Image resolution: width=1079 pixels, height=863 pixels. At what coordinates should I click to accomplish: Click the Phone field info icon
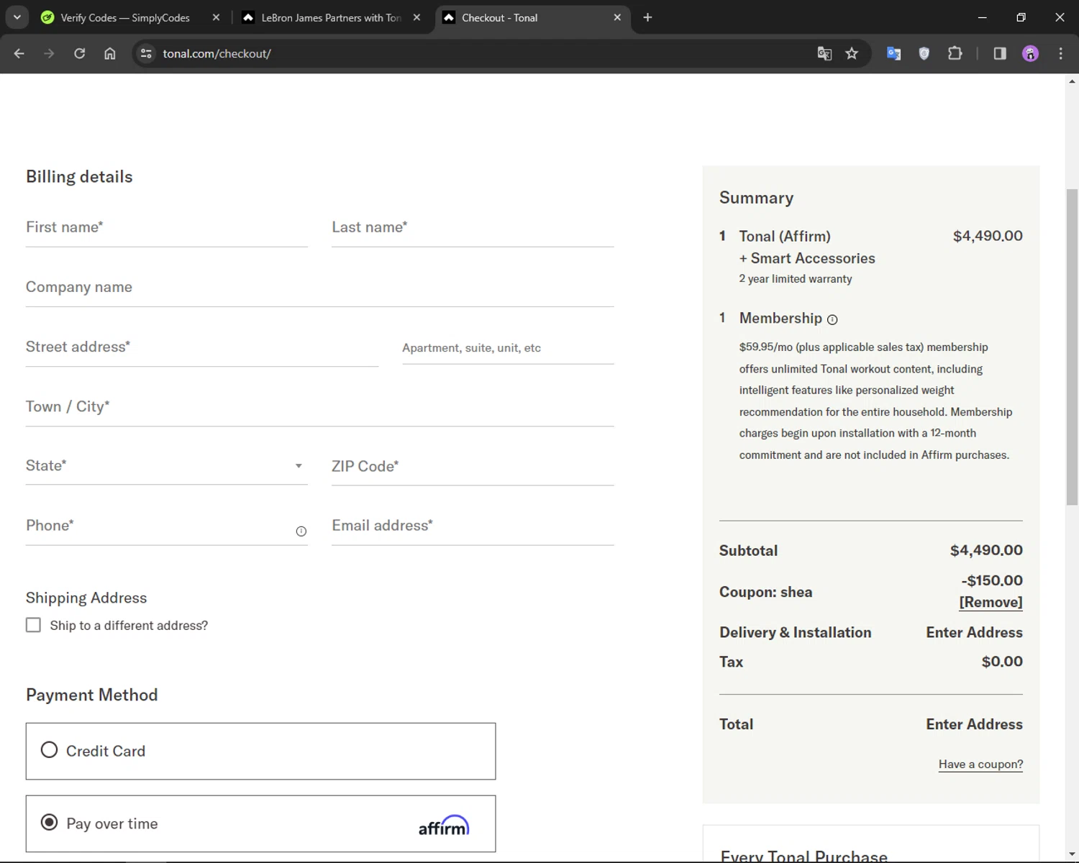point(301,531)
